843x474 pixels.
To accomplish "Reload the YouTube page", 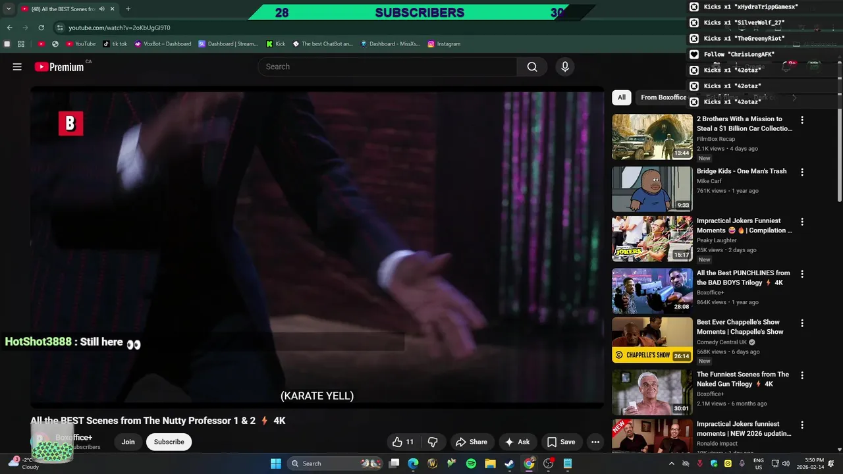I will point(41,28).
